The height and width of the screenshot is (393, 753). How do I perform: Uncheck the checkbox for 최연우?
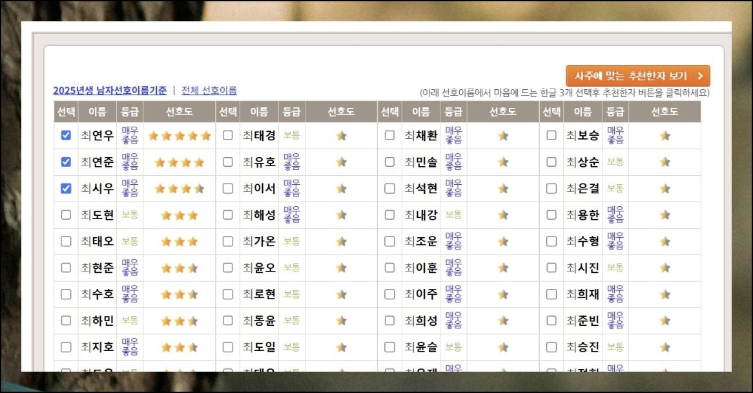(67, 136)
